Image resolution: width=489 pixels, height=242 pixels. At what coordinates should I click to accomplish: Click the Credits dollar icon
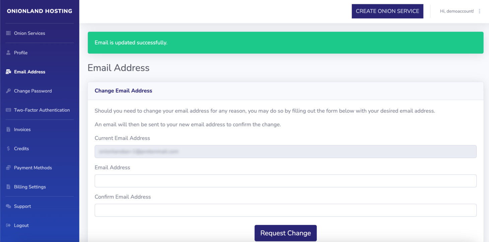click(8, 148)
